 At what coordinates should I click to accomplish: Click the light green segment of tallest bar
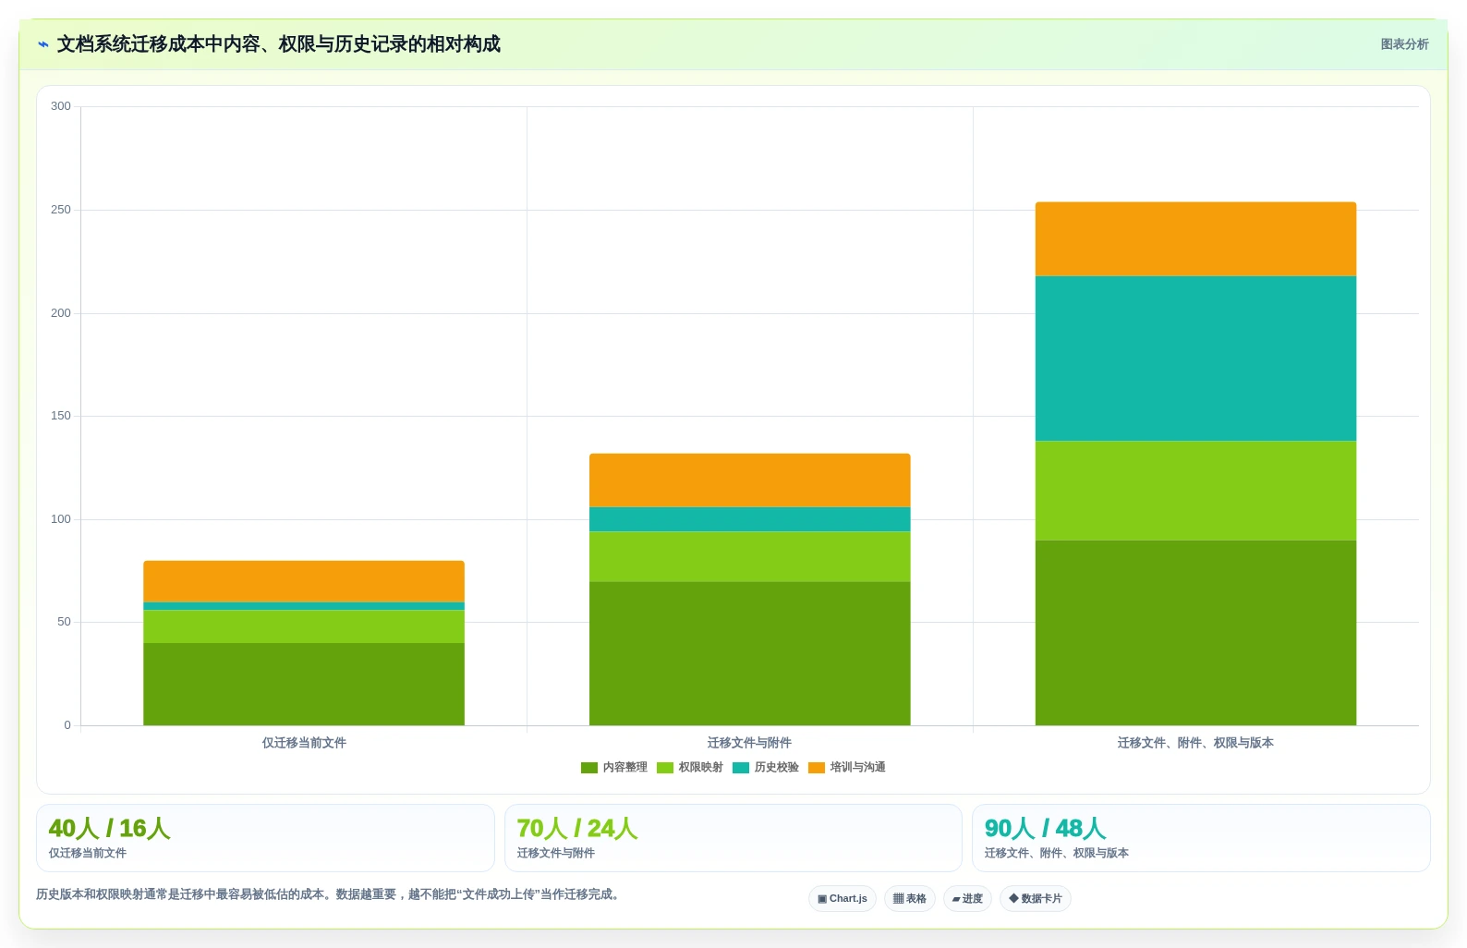point(1196,491)
